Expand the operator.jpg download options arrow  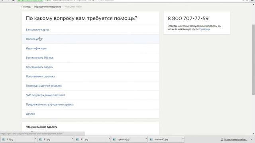click(146, 139)
